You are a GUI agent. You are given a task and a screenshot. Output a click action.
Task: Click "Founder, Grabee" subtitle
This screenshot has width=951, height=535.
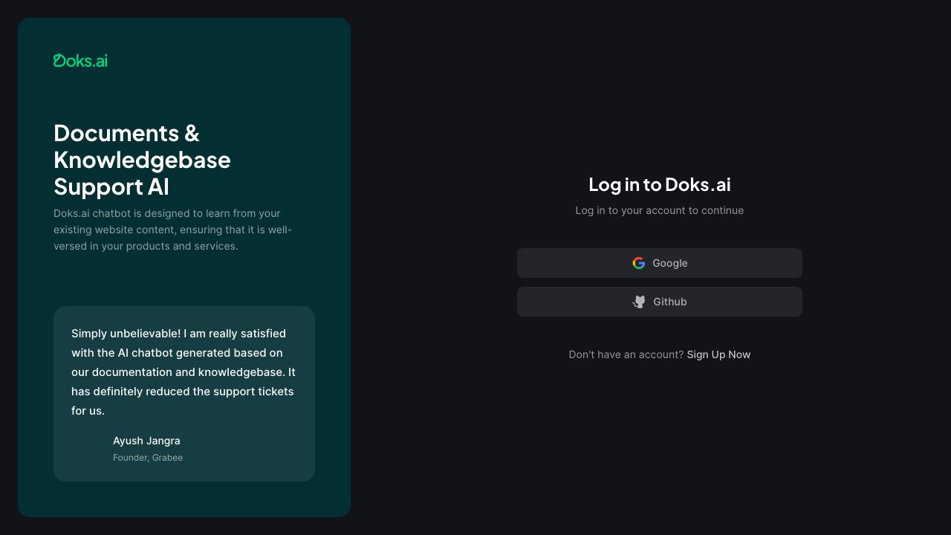click(x=148, y=458)
